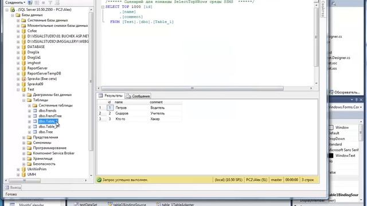Open the Вывод tab at bottom
Image resolution: width=367 pixels, height=206 pixels.
(x=13, y=187)
